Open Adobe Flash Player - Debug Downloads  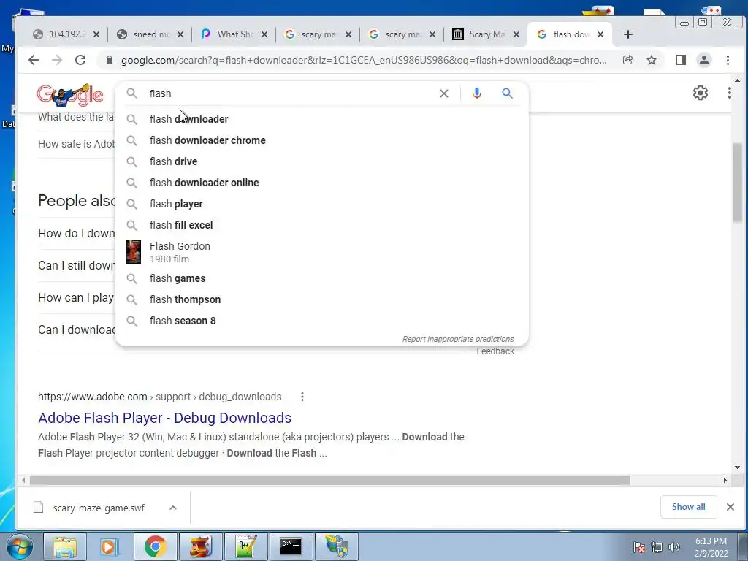click(164, 418)
